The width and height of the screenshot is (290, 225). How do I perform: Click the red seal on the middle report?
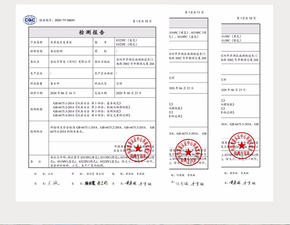pos(188,153)
